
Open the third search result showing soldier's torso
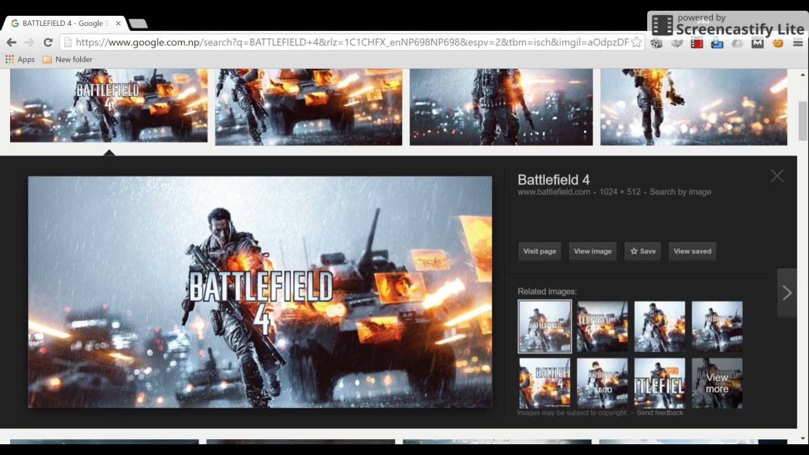(x=501, y=107)
